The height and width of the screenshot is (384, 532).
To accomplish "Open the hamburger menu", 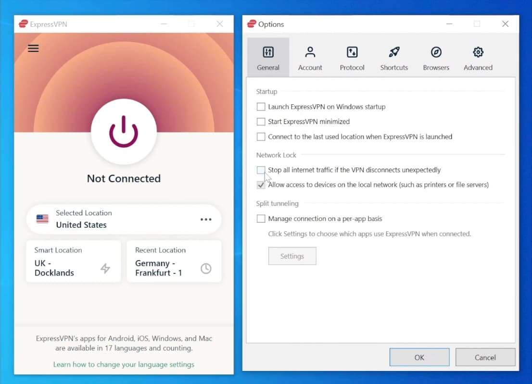I will click(x=33, y=48).
